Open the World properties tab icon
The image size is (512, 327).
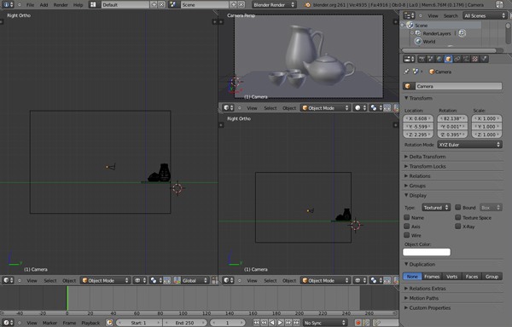[439, 59]
